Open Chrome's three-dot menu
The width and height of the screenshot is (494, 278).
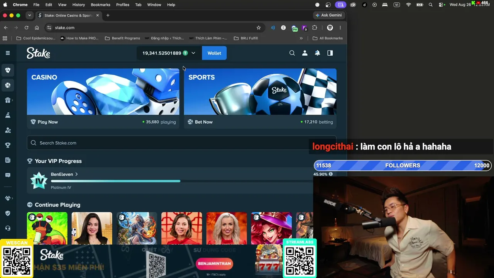(340, 28)
